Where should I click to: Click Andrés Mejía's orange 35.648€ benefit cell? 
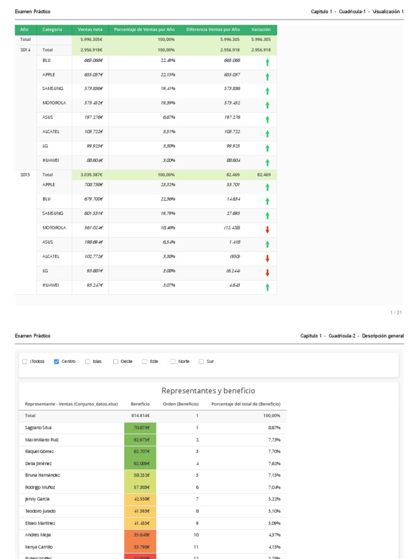click(140, 535)
